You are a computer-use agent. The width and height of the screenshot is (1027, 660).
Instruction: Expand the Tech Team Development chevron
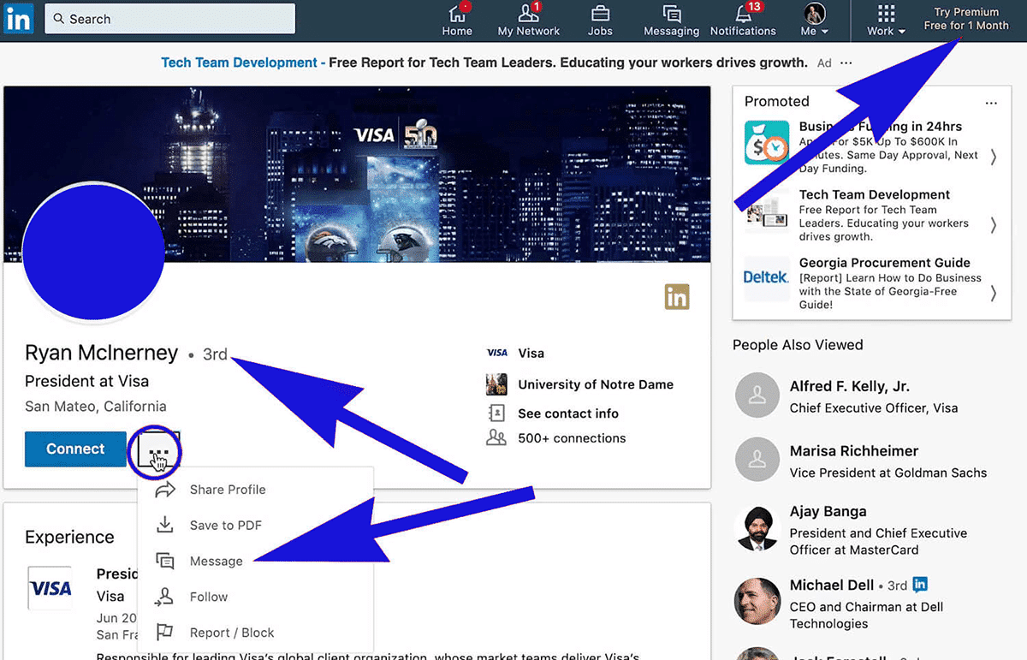[994, 225]
